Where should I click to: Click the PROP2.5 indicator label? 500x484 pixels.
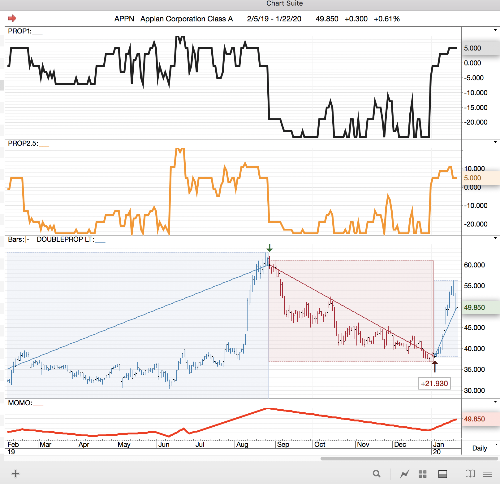click(23, 143)
